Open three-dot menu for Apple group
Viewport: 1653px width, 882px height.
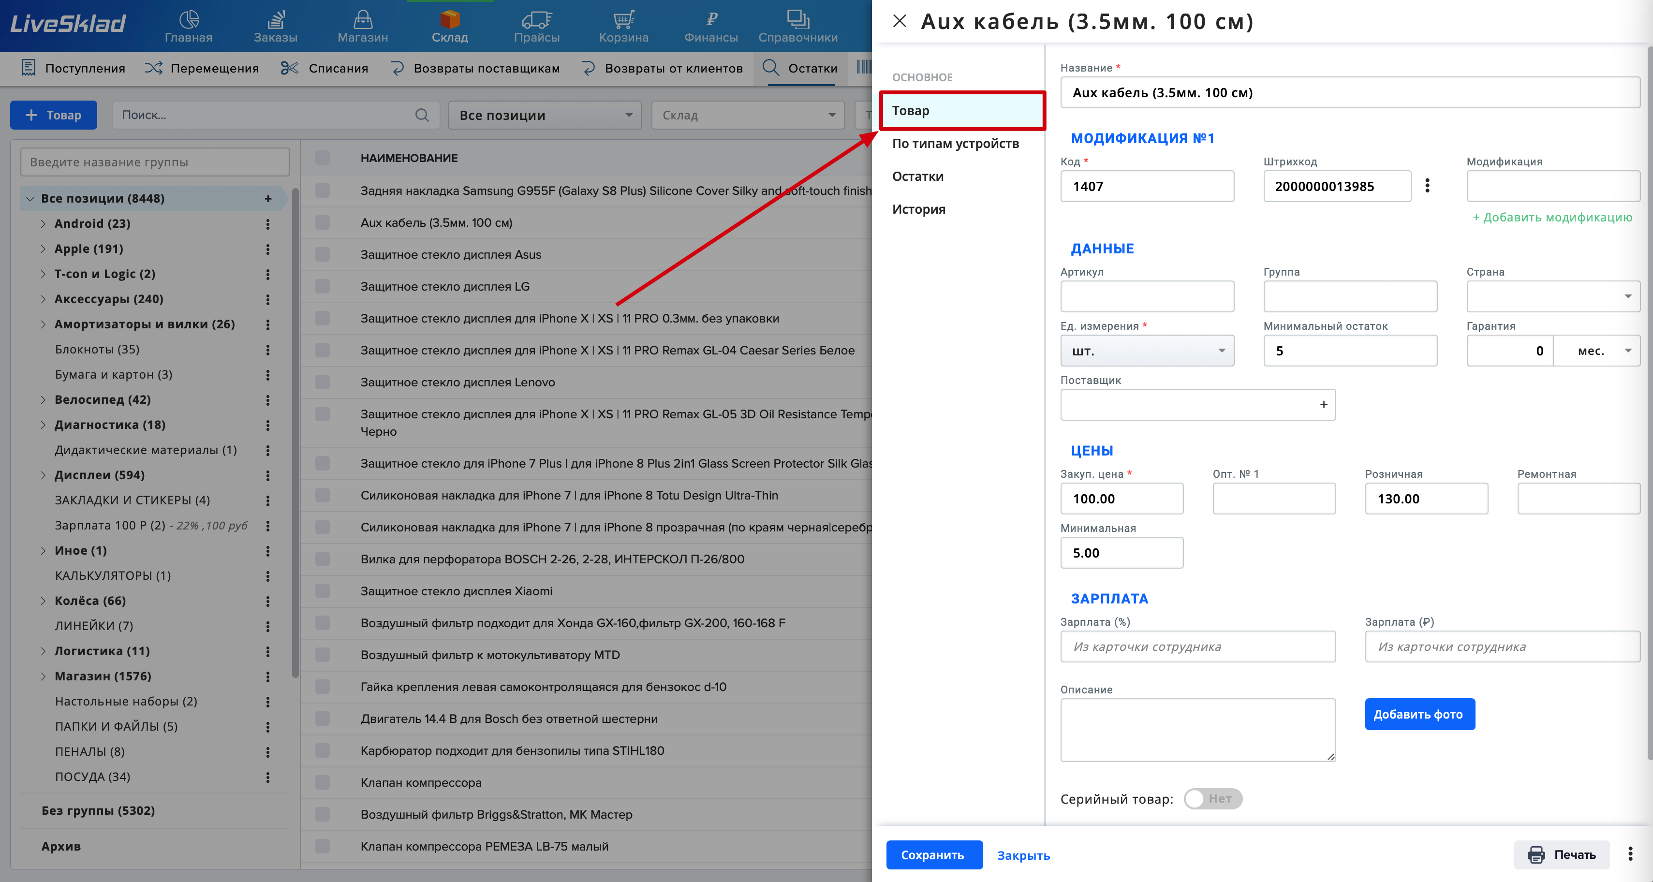267,249
